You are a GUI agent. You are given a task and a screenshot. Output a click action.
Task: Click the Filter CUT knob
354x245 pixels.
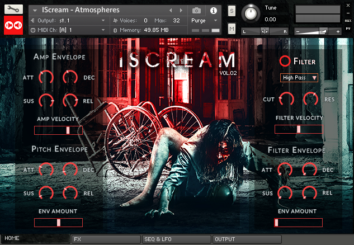point(286,100)
